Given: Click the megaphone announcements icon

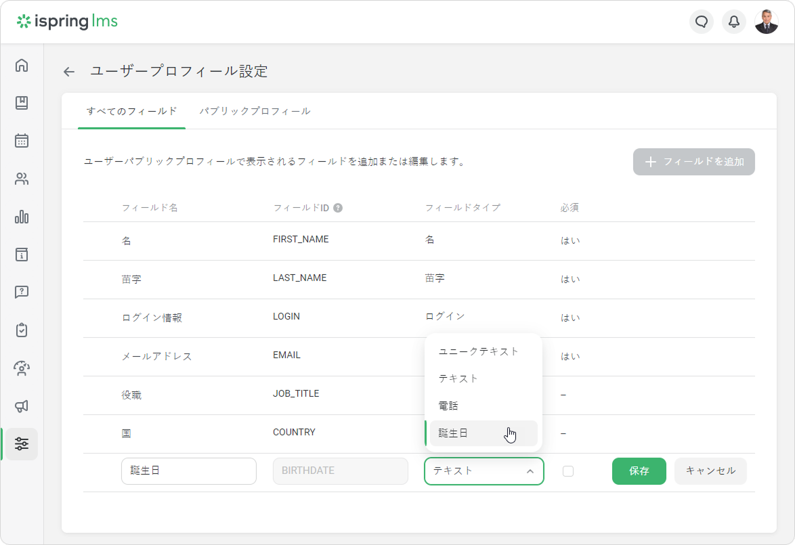Looking at the screenshot, I should click(x=22, y=406).
